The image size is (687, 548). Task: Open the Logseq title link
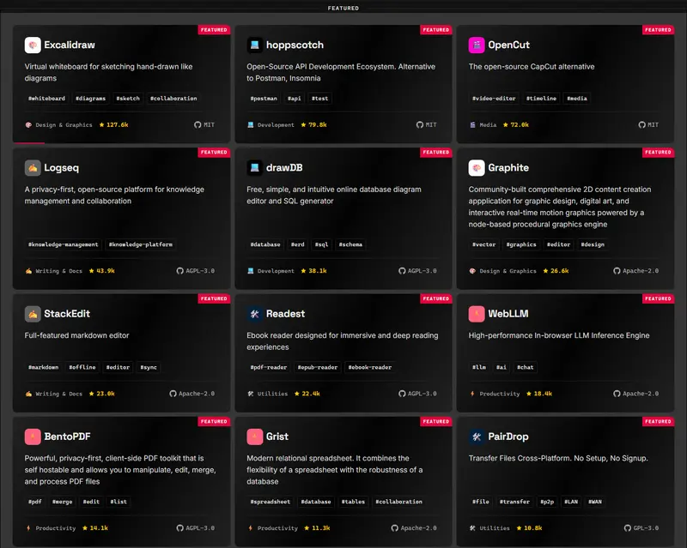click(x=61, y=167)
